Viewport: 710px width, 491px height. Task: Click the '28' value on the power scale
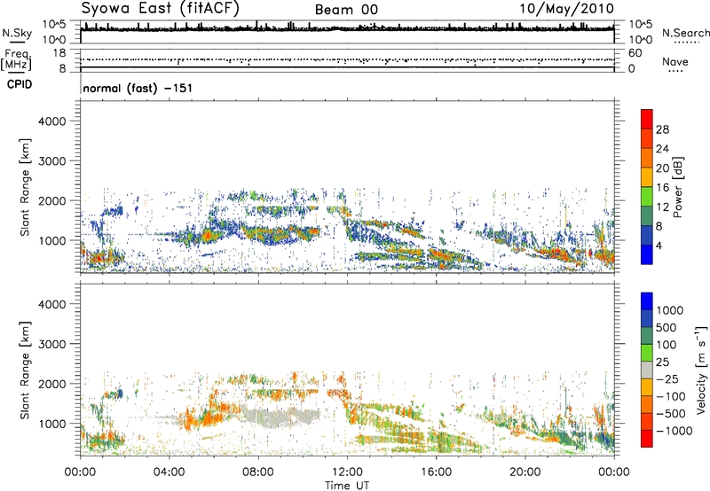click(662, 129)
